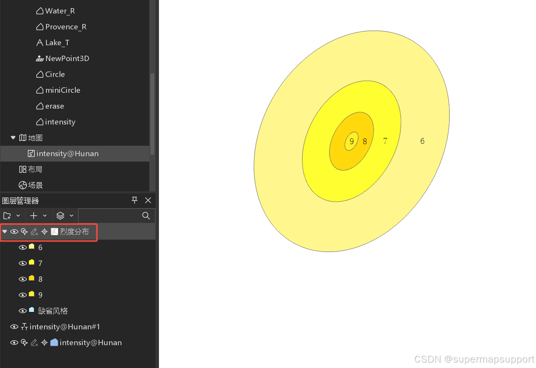Toggle selectable arrow on 烈度分布 layer
The image size is (536, 368).
click(24, 232)
